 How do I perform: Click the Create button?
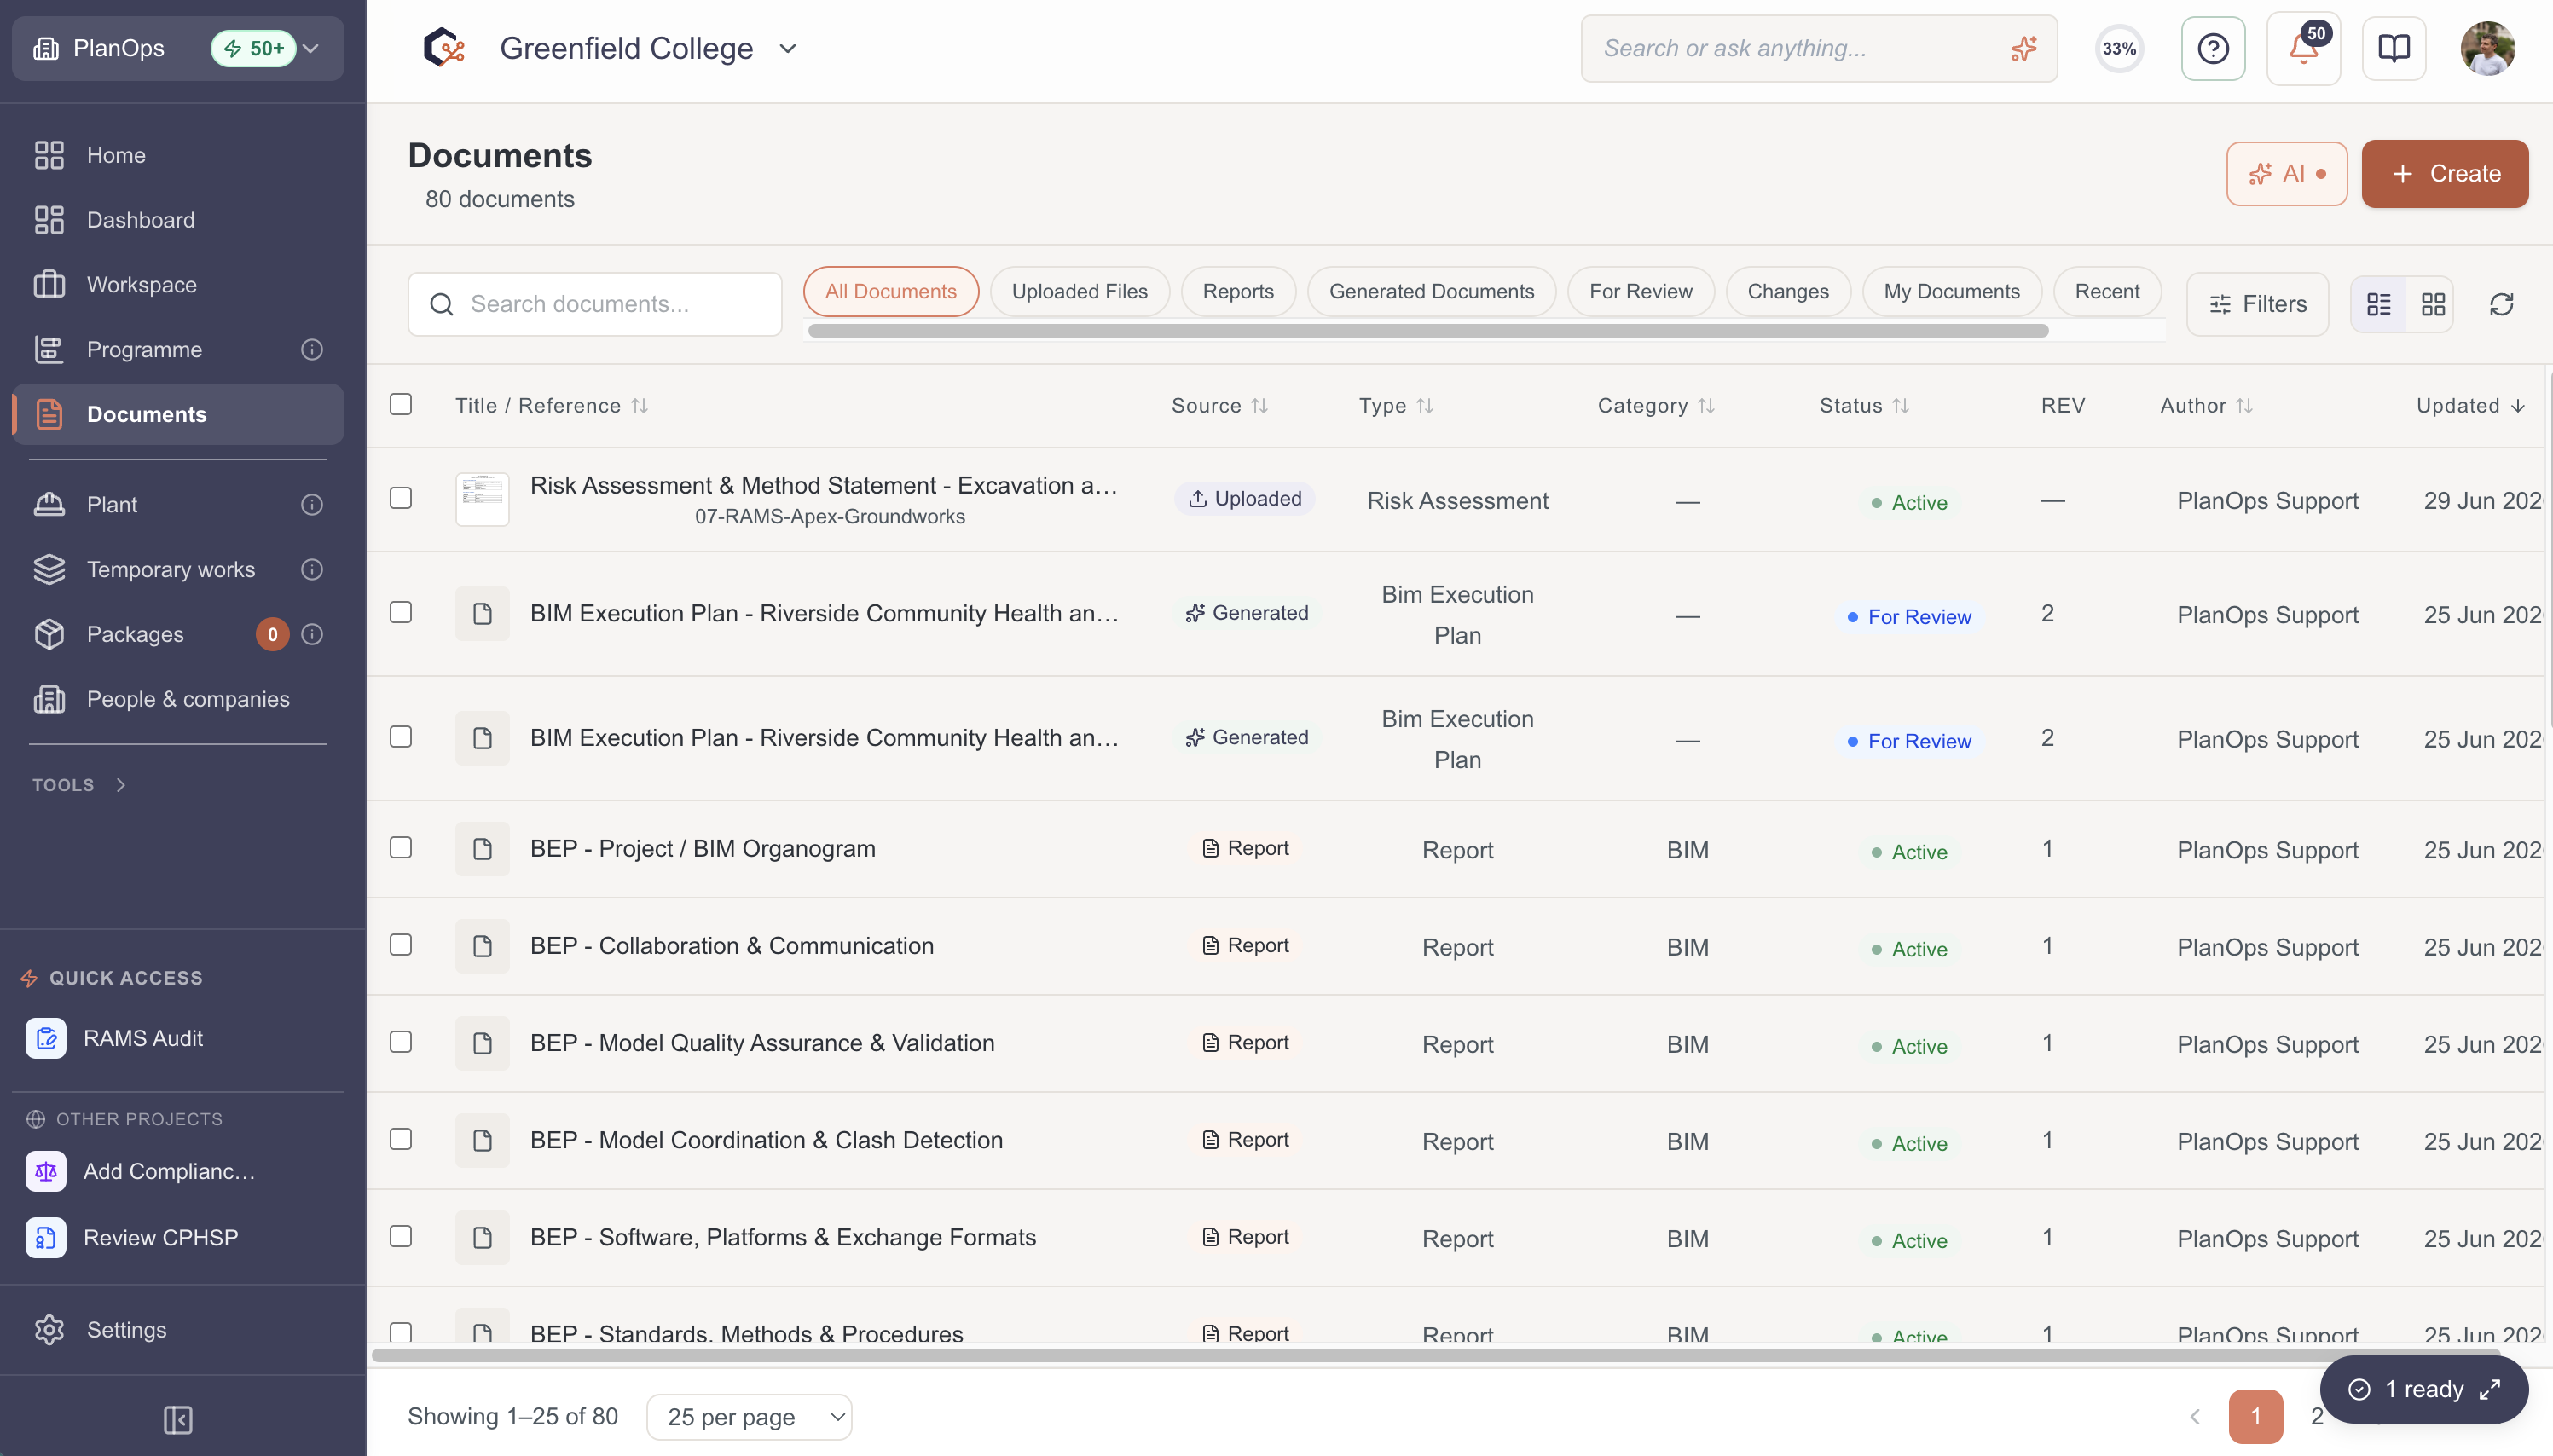click(2444, 174)
